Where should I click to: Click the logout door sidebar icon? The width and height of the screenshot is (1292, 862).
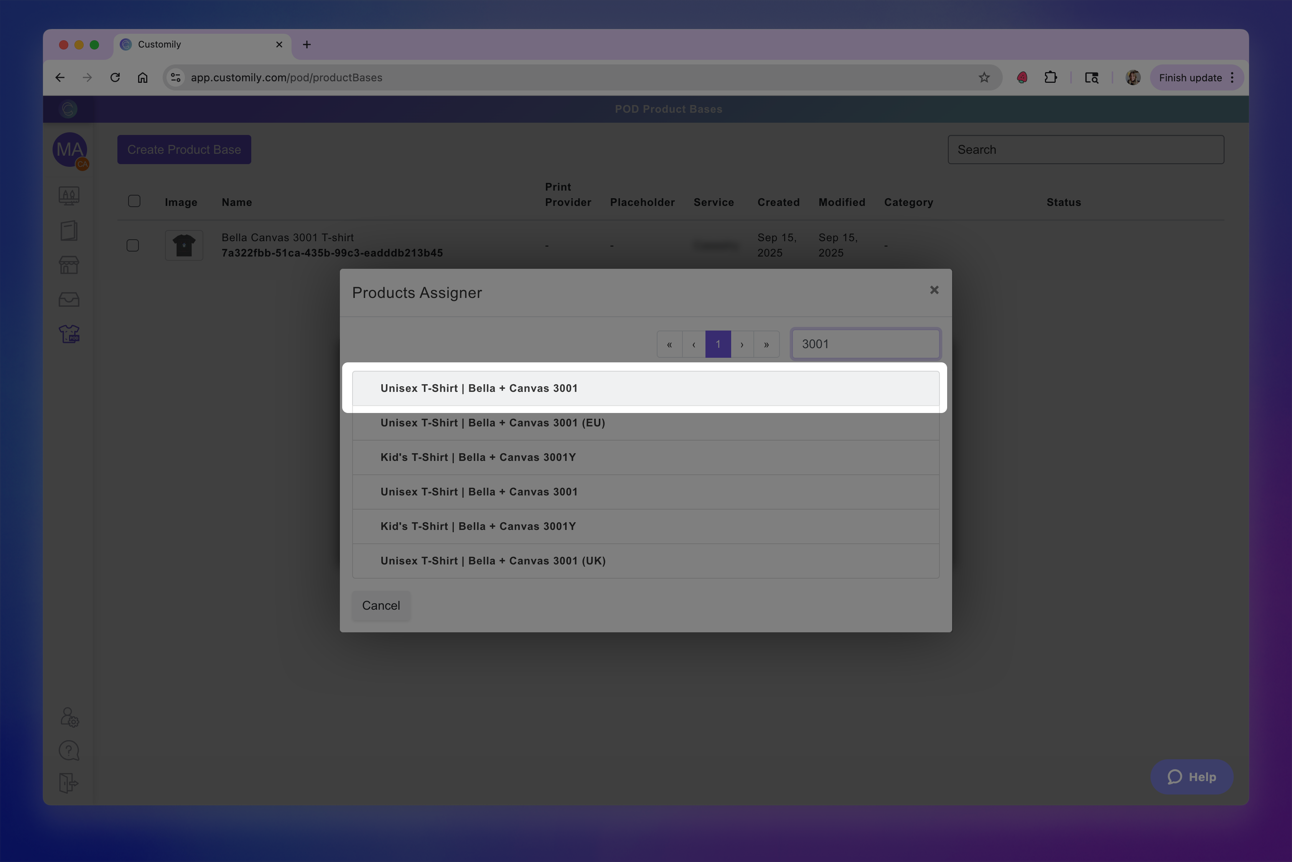[x=69, y=783]
